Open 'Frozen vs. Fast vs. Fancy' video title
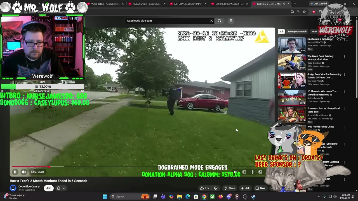The image size is (358, 201). 323,110
